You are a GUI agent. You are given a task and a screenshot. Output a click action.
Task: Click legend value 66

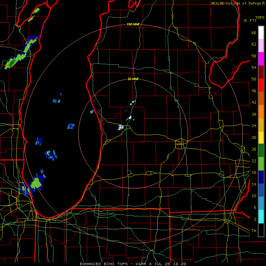tap(254, 33)
